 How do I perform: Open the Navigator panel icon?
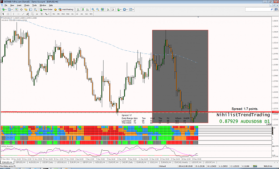[x=26, y=9]
